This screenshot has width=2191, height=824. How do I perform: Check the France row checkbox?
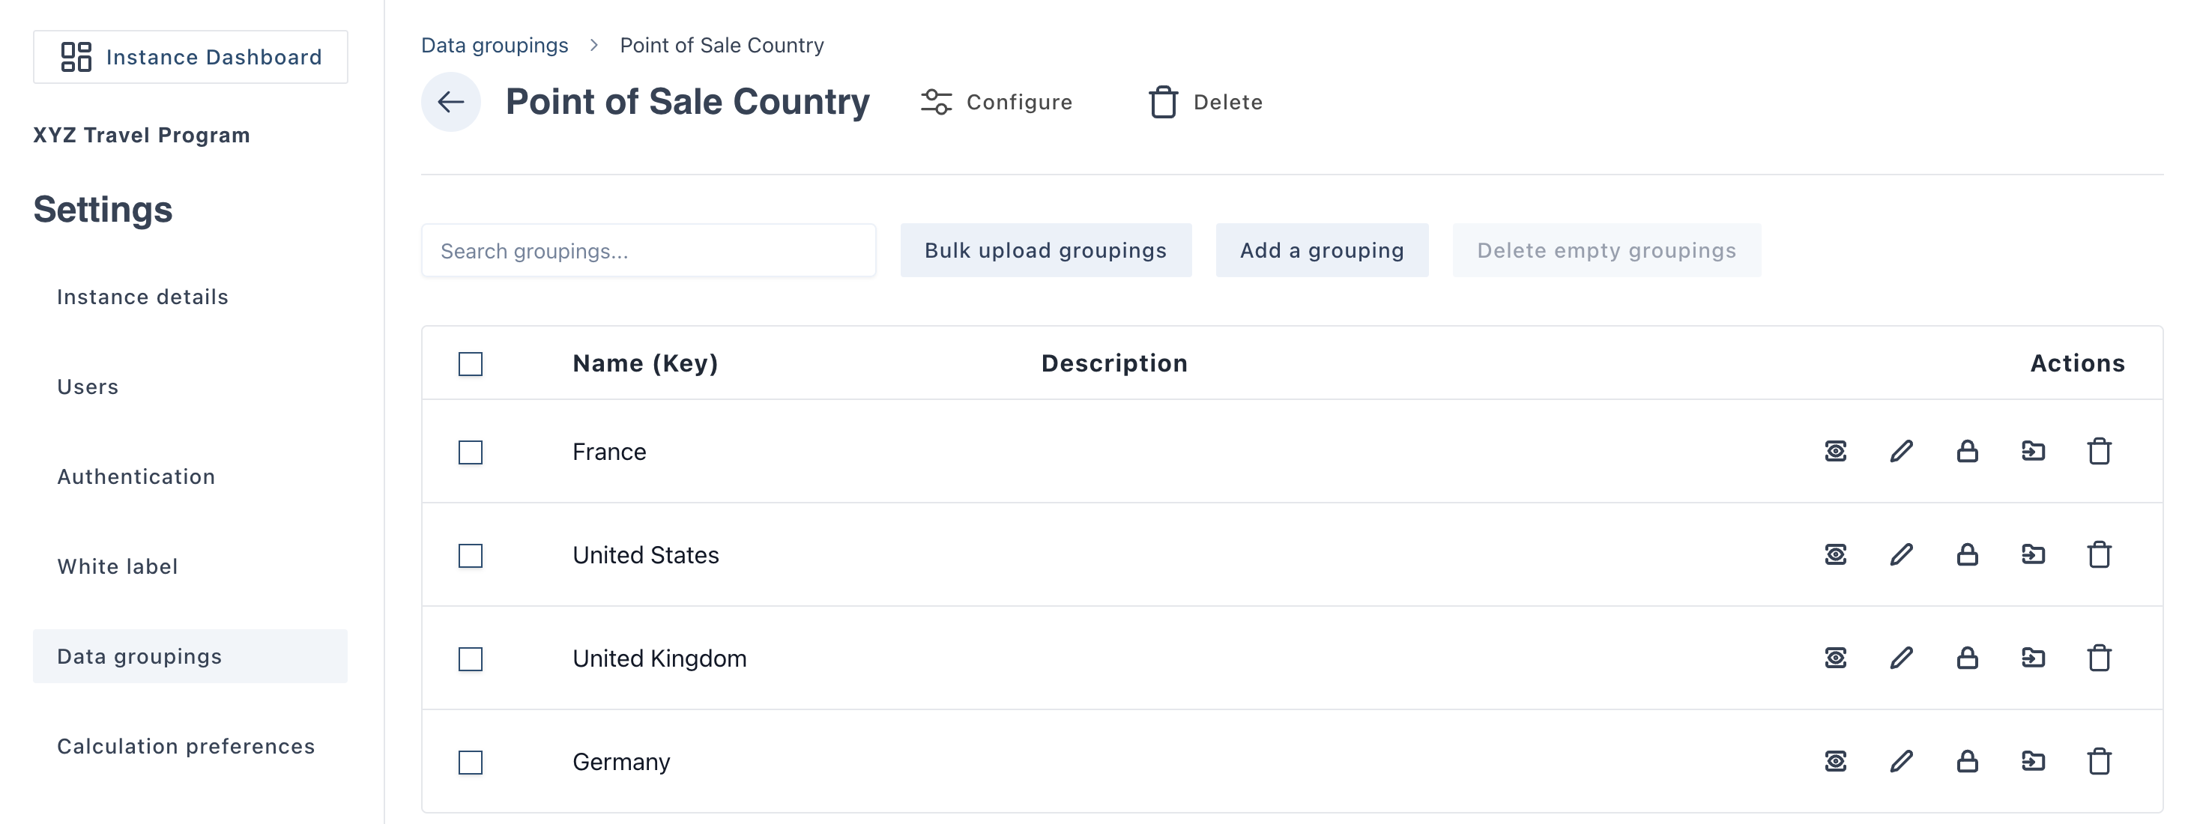coord(471,452)
